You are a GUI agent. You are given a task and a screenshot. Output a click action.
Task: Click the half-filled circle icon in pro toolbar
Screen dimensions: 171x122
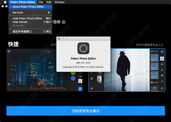tap(162, 76)
